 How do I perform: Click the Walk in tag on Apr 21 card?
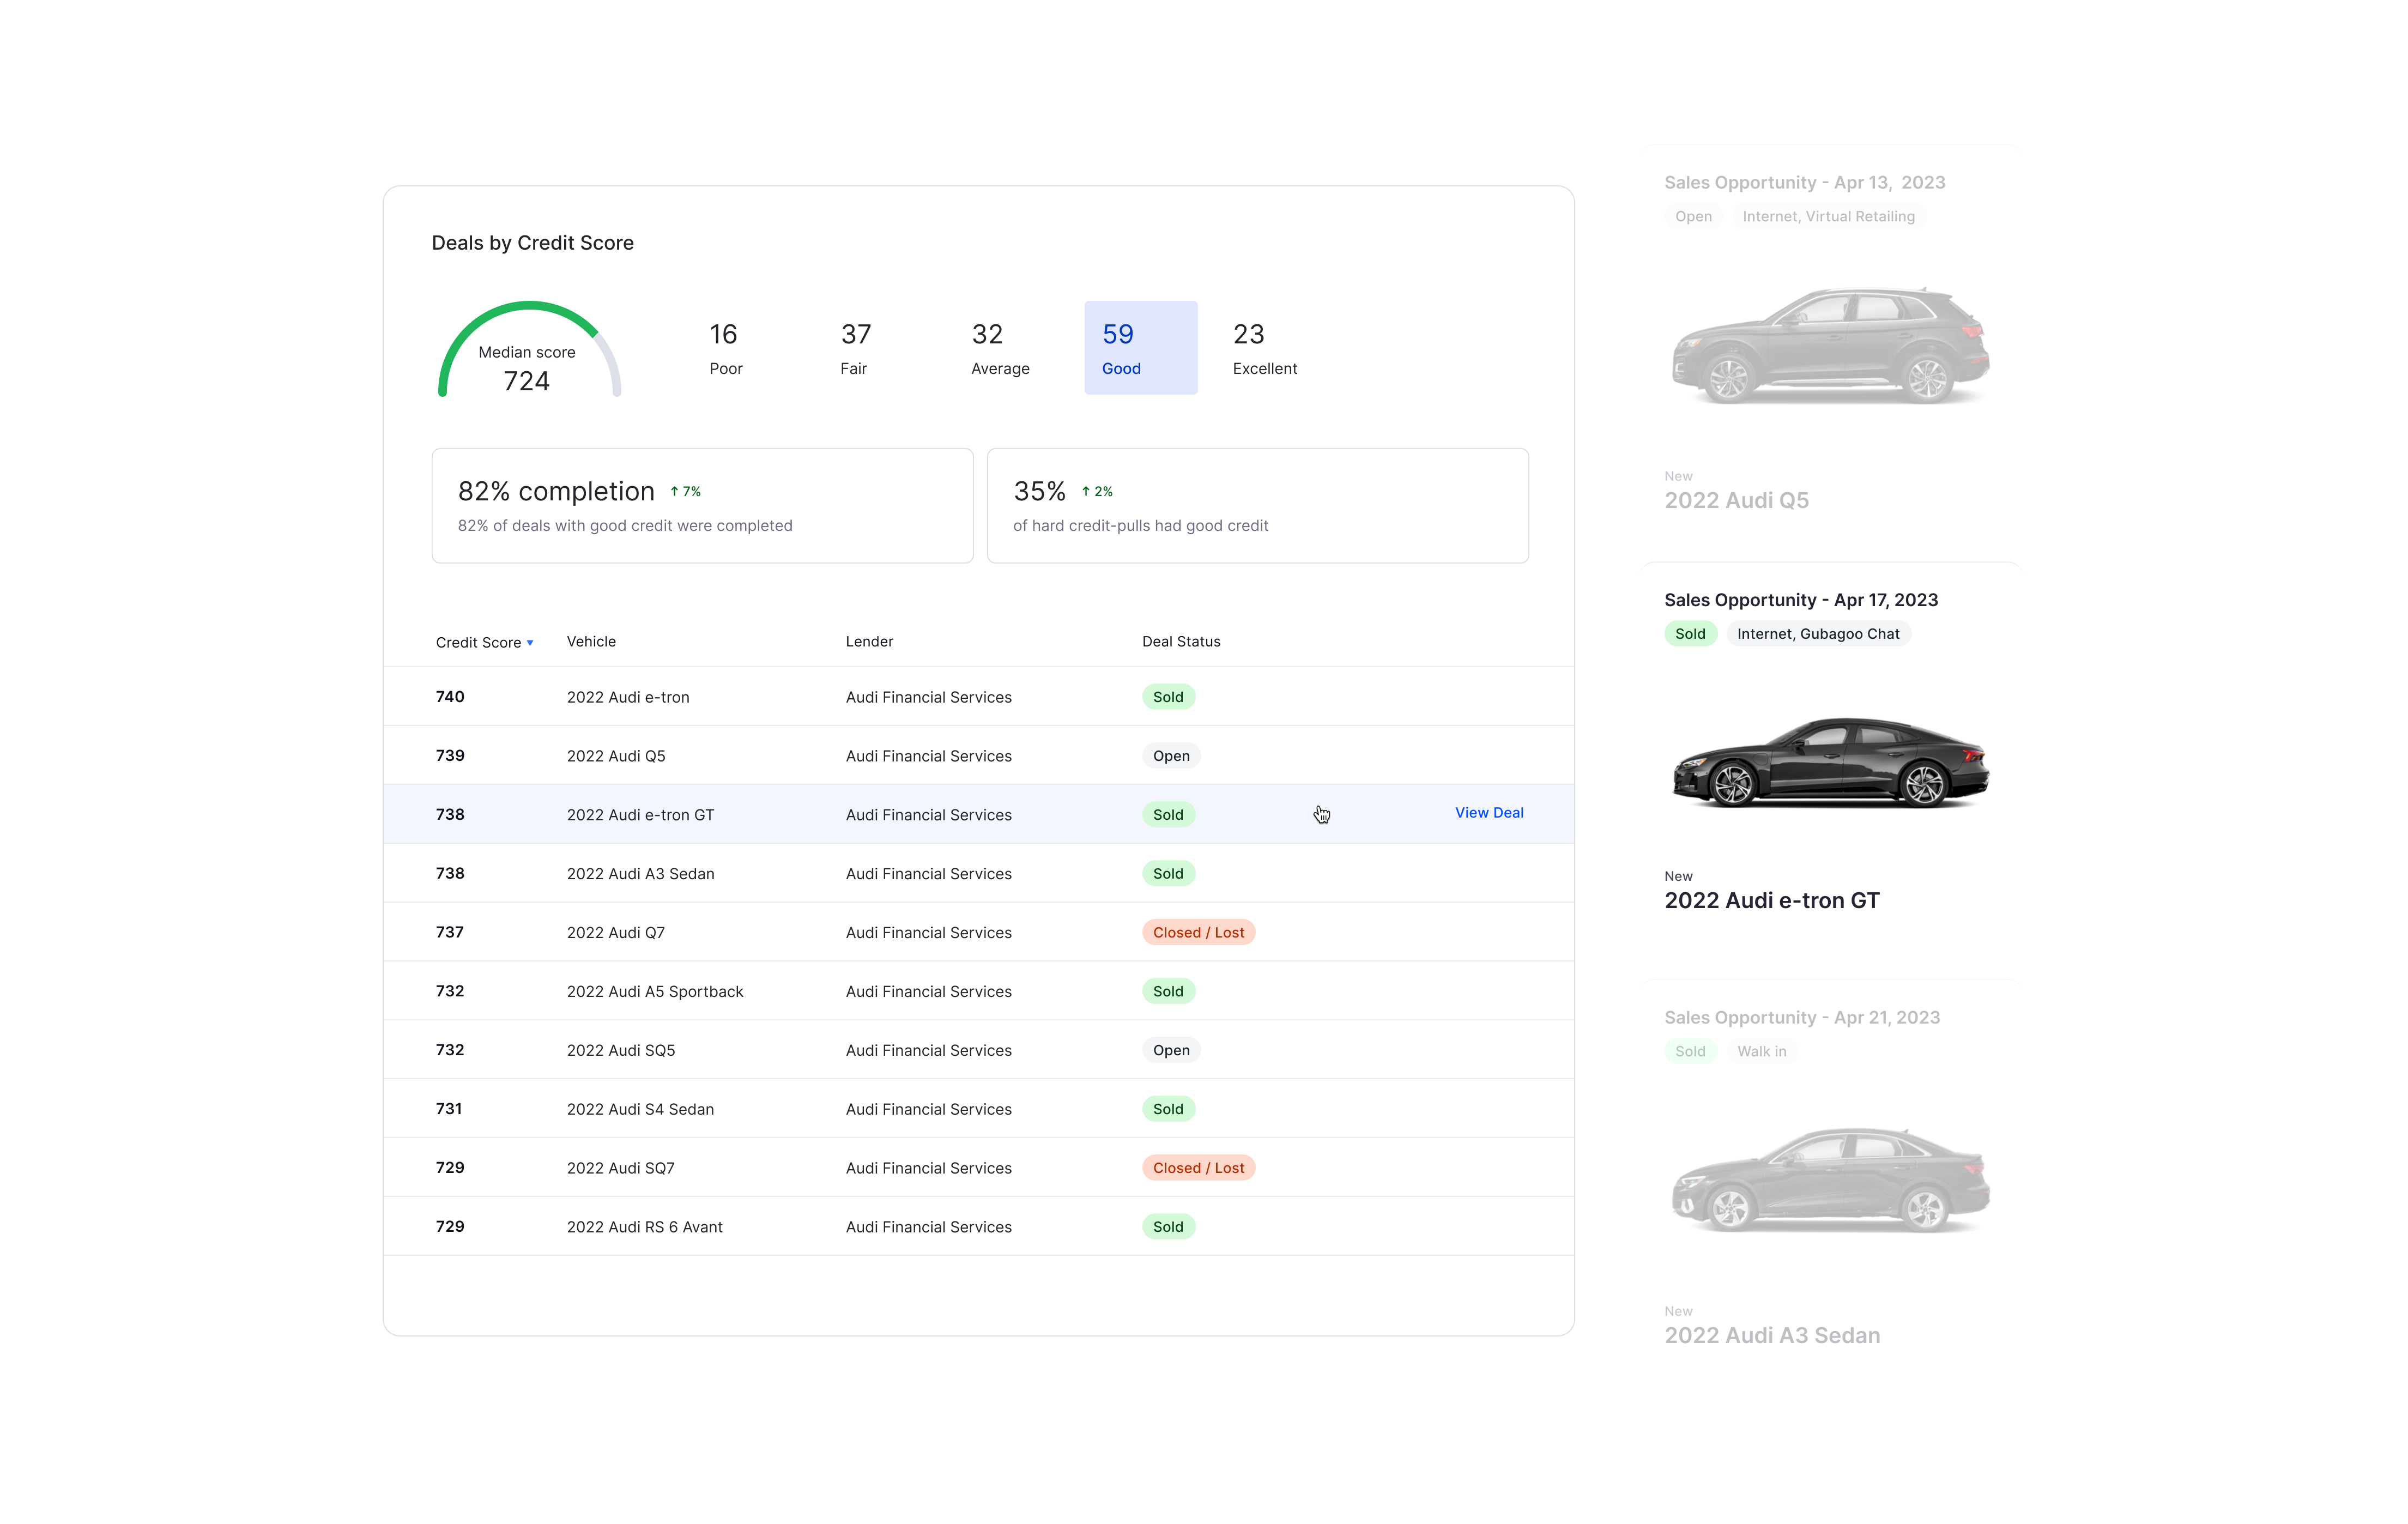pos(1761,1052)
